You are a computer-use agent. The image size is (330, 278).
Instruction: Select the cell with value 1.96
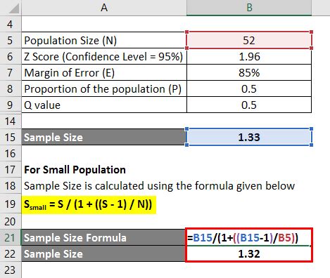[x=249, y=56]
